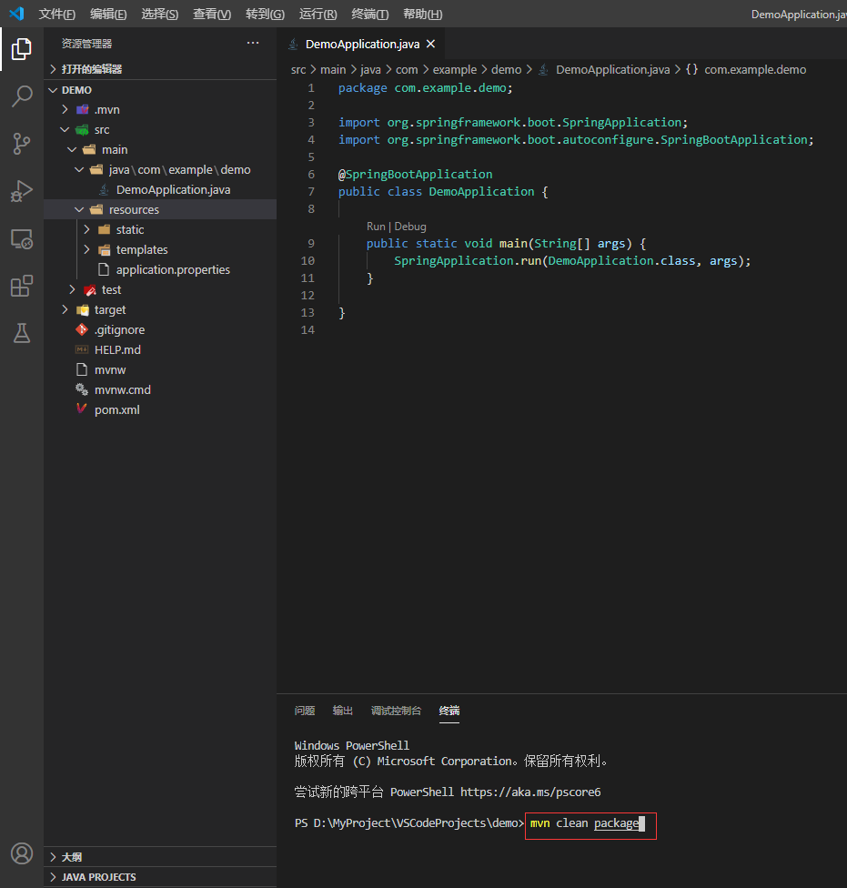The width and height of the screenshot is (847, 888).
Task: Open the Run and Debug view
Action: click(x=22, y=191)
